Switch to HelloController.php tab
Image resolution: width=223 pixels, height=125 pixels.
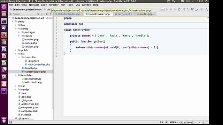pyautogui.click(x=69, y=14)
